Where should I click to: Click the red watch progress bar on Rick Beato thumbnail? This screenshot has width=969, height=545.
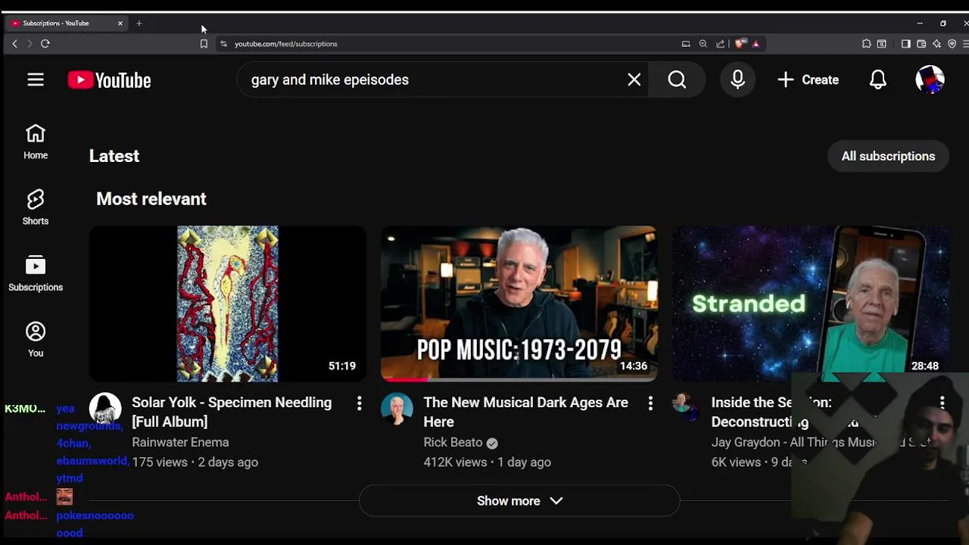[404, 379]
